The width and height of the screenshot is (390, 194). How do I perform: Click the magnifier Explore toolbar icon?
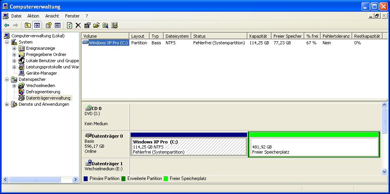click(106, 25)
